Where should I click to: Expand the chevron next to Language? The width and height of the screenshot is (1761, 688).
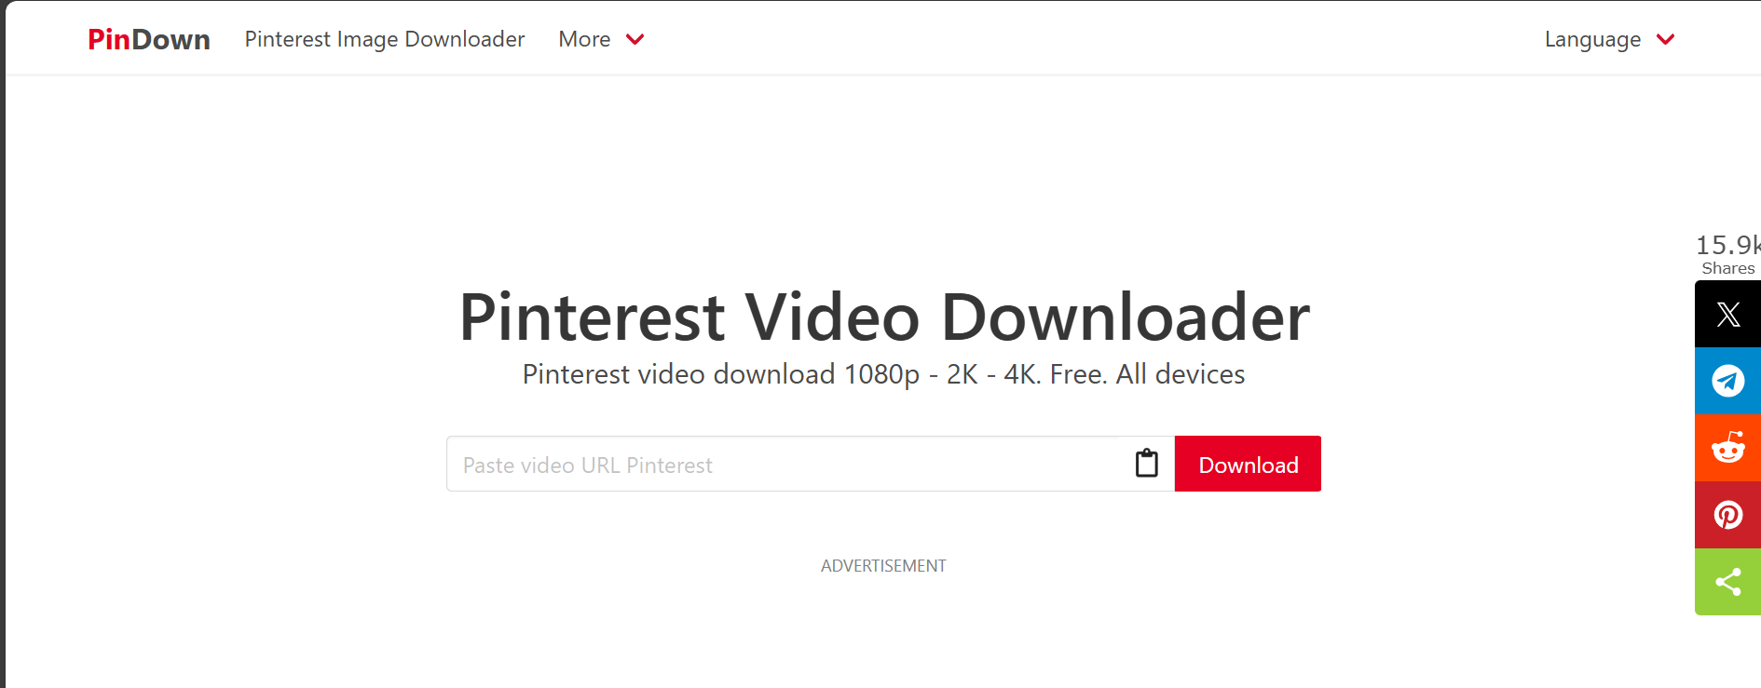click(x=1666, y=39)
